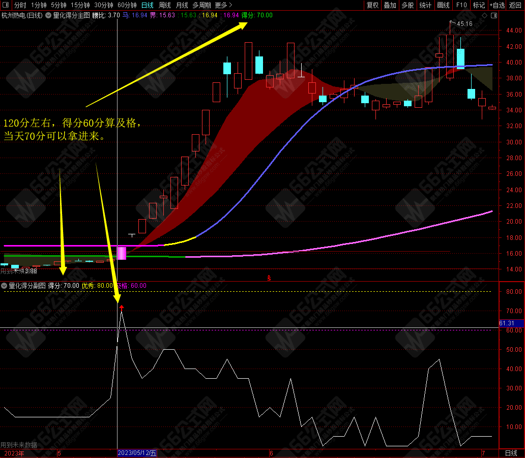Screen dimensions: 525x458
Task: Click the 杭州热电(日线) stock title
Action: 22,15
